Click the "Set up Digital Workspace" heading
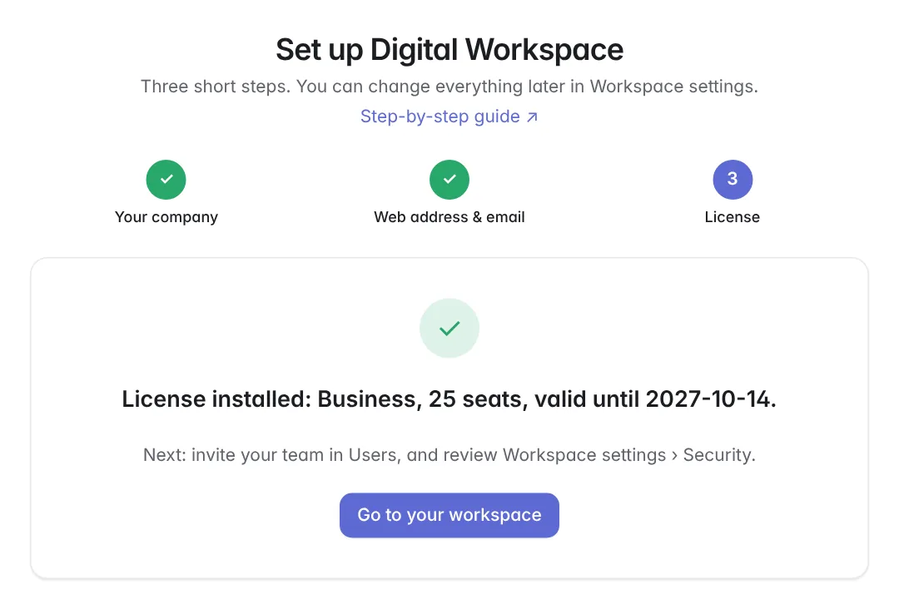Viewport: 899px width, 609px height. point(449,50)
